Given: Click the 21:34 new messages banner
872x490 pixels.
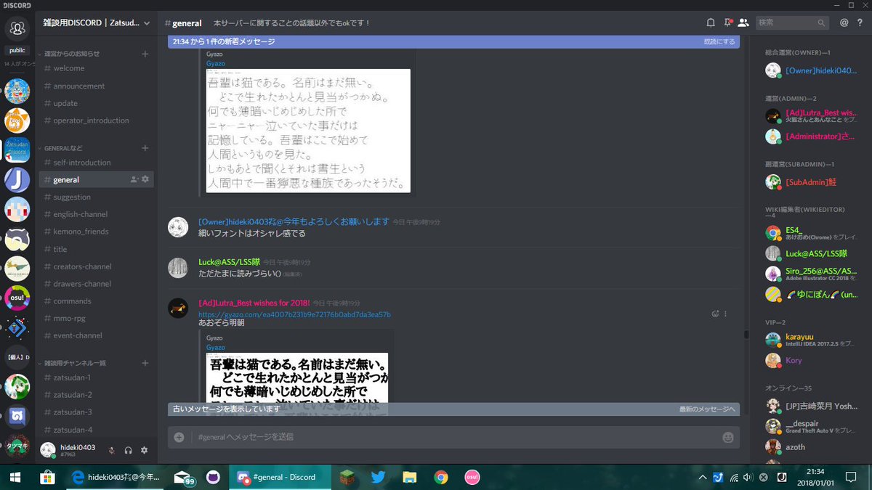Looking at the screenshot, I should (x=453, y=41).
